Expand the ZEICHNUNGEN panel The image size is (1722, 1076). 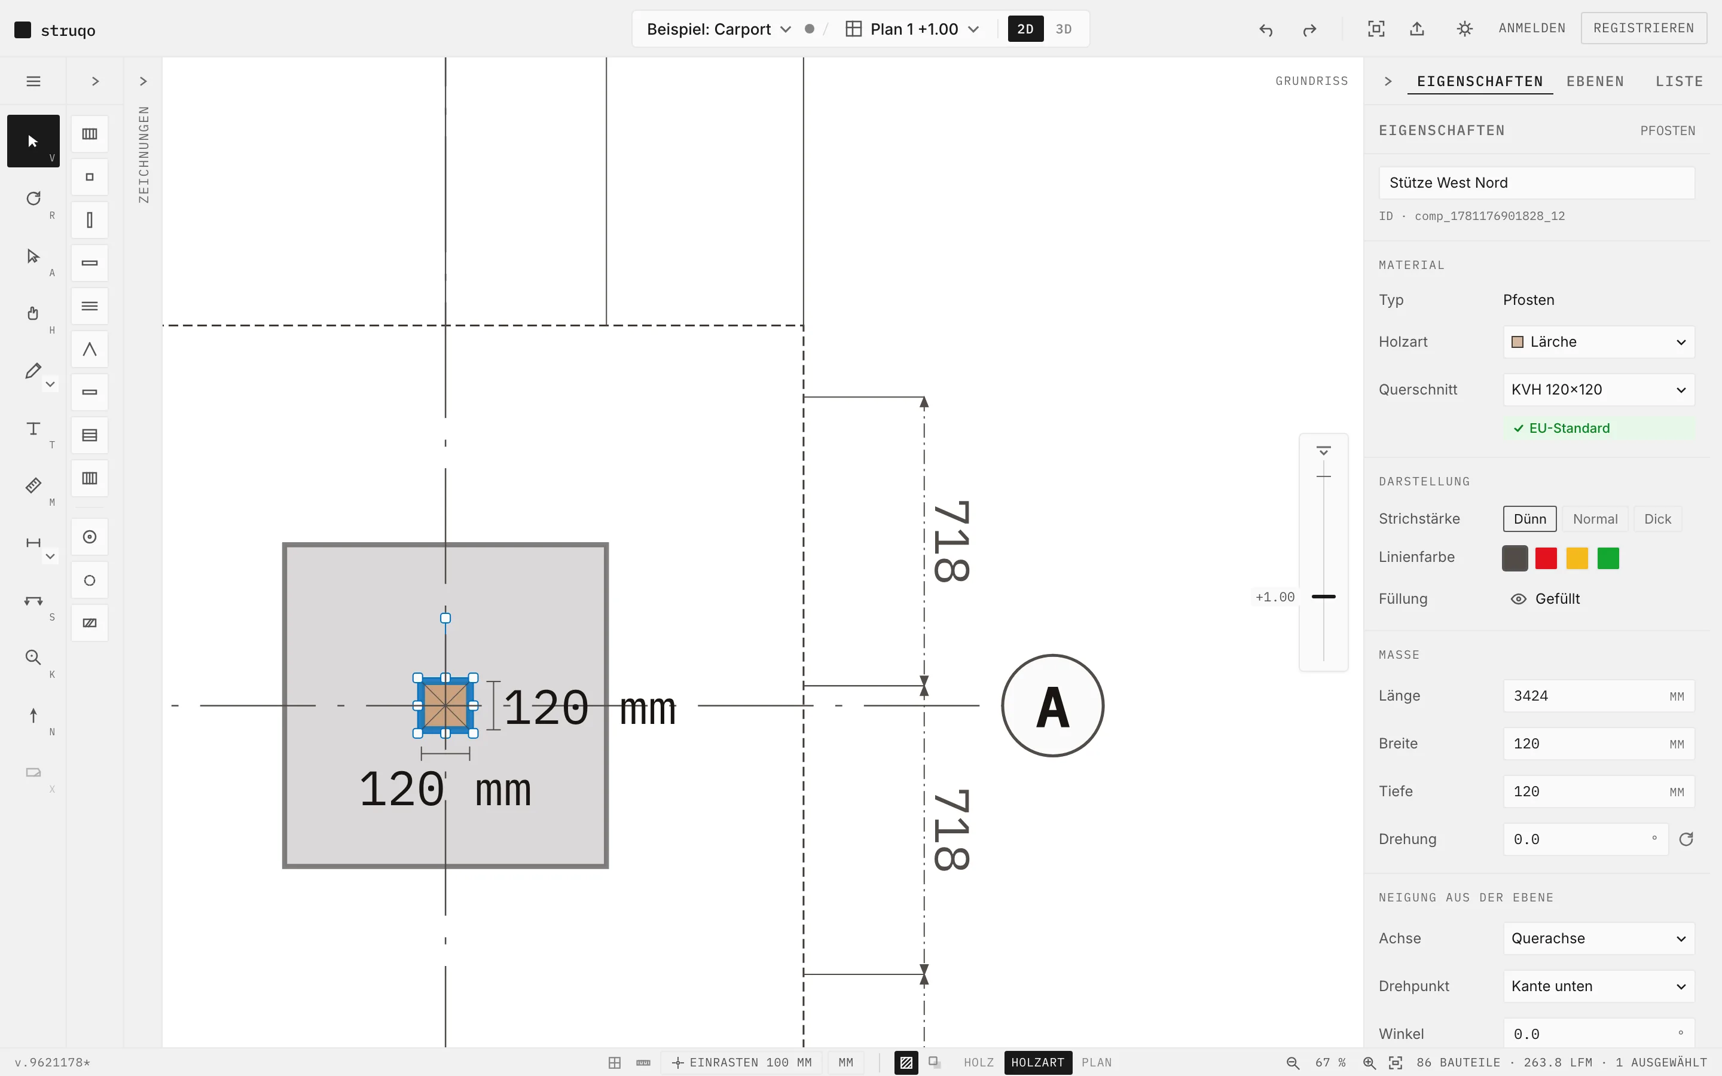(x=143, y=81)
